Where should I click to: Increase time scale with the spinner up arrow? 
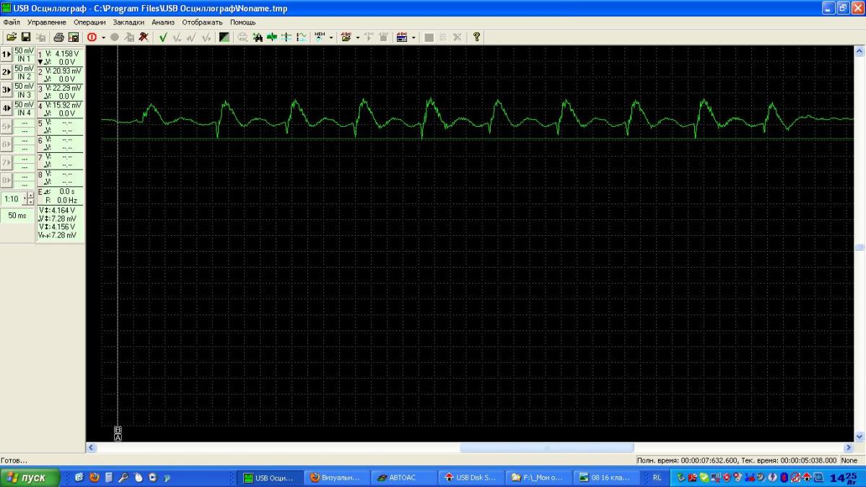tap(30, 196)
